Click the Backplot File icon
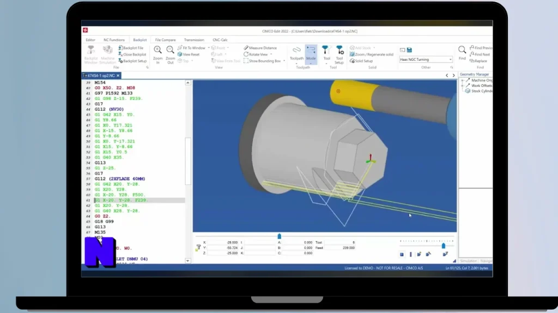 point(120,48)
